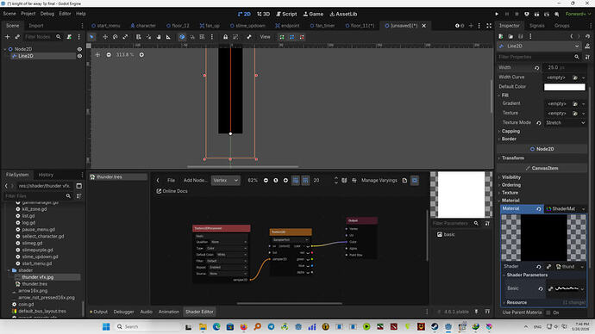This screenshot has width=595, height=334.
Task: Open the Texture Mode Stretch dropdown
Action: click(x=565, y=123)
